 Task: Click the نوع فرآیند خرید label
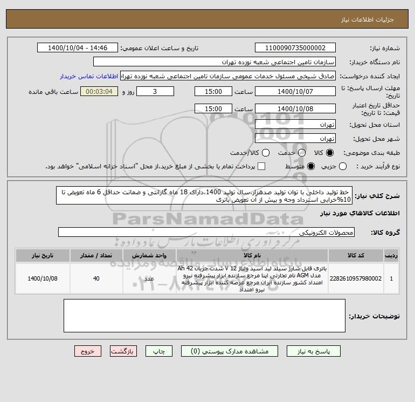(x=378, y=166)
